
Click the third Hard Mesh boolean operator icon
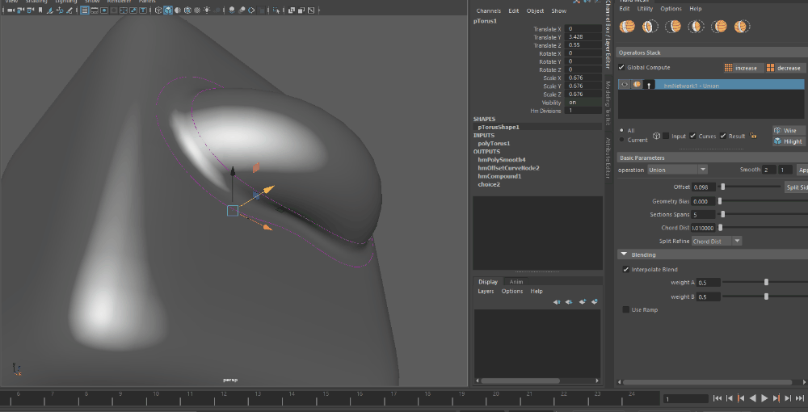(x=673, y=27)
